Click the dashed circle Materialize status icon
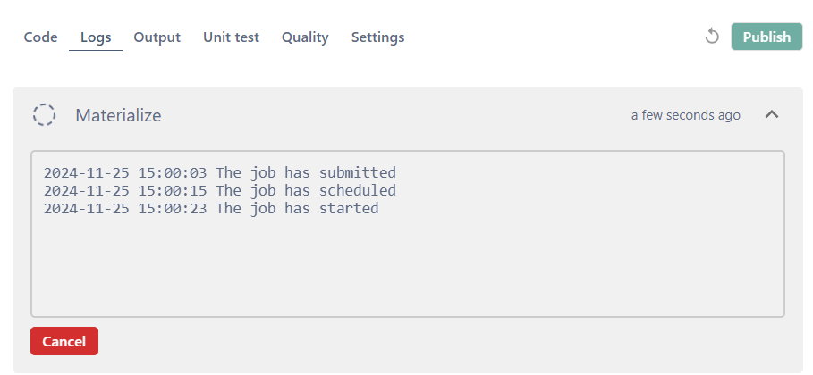The image size is (813, 375). (44, 114)
